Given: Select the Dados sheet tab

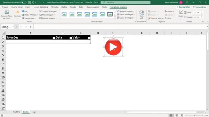Looking at the screenshot, I should (x=26, y=112).
